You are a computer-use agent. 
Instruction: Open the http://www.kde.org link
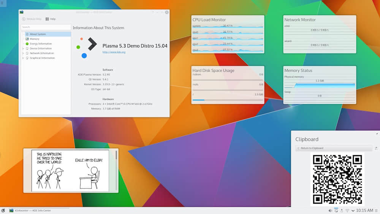coord(114,52)
